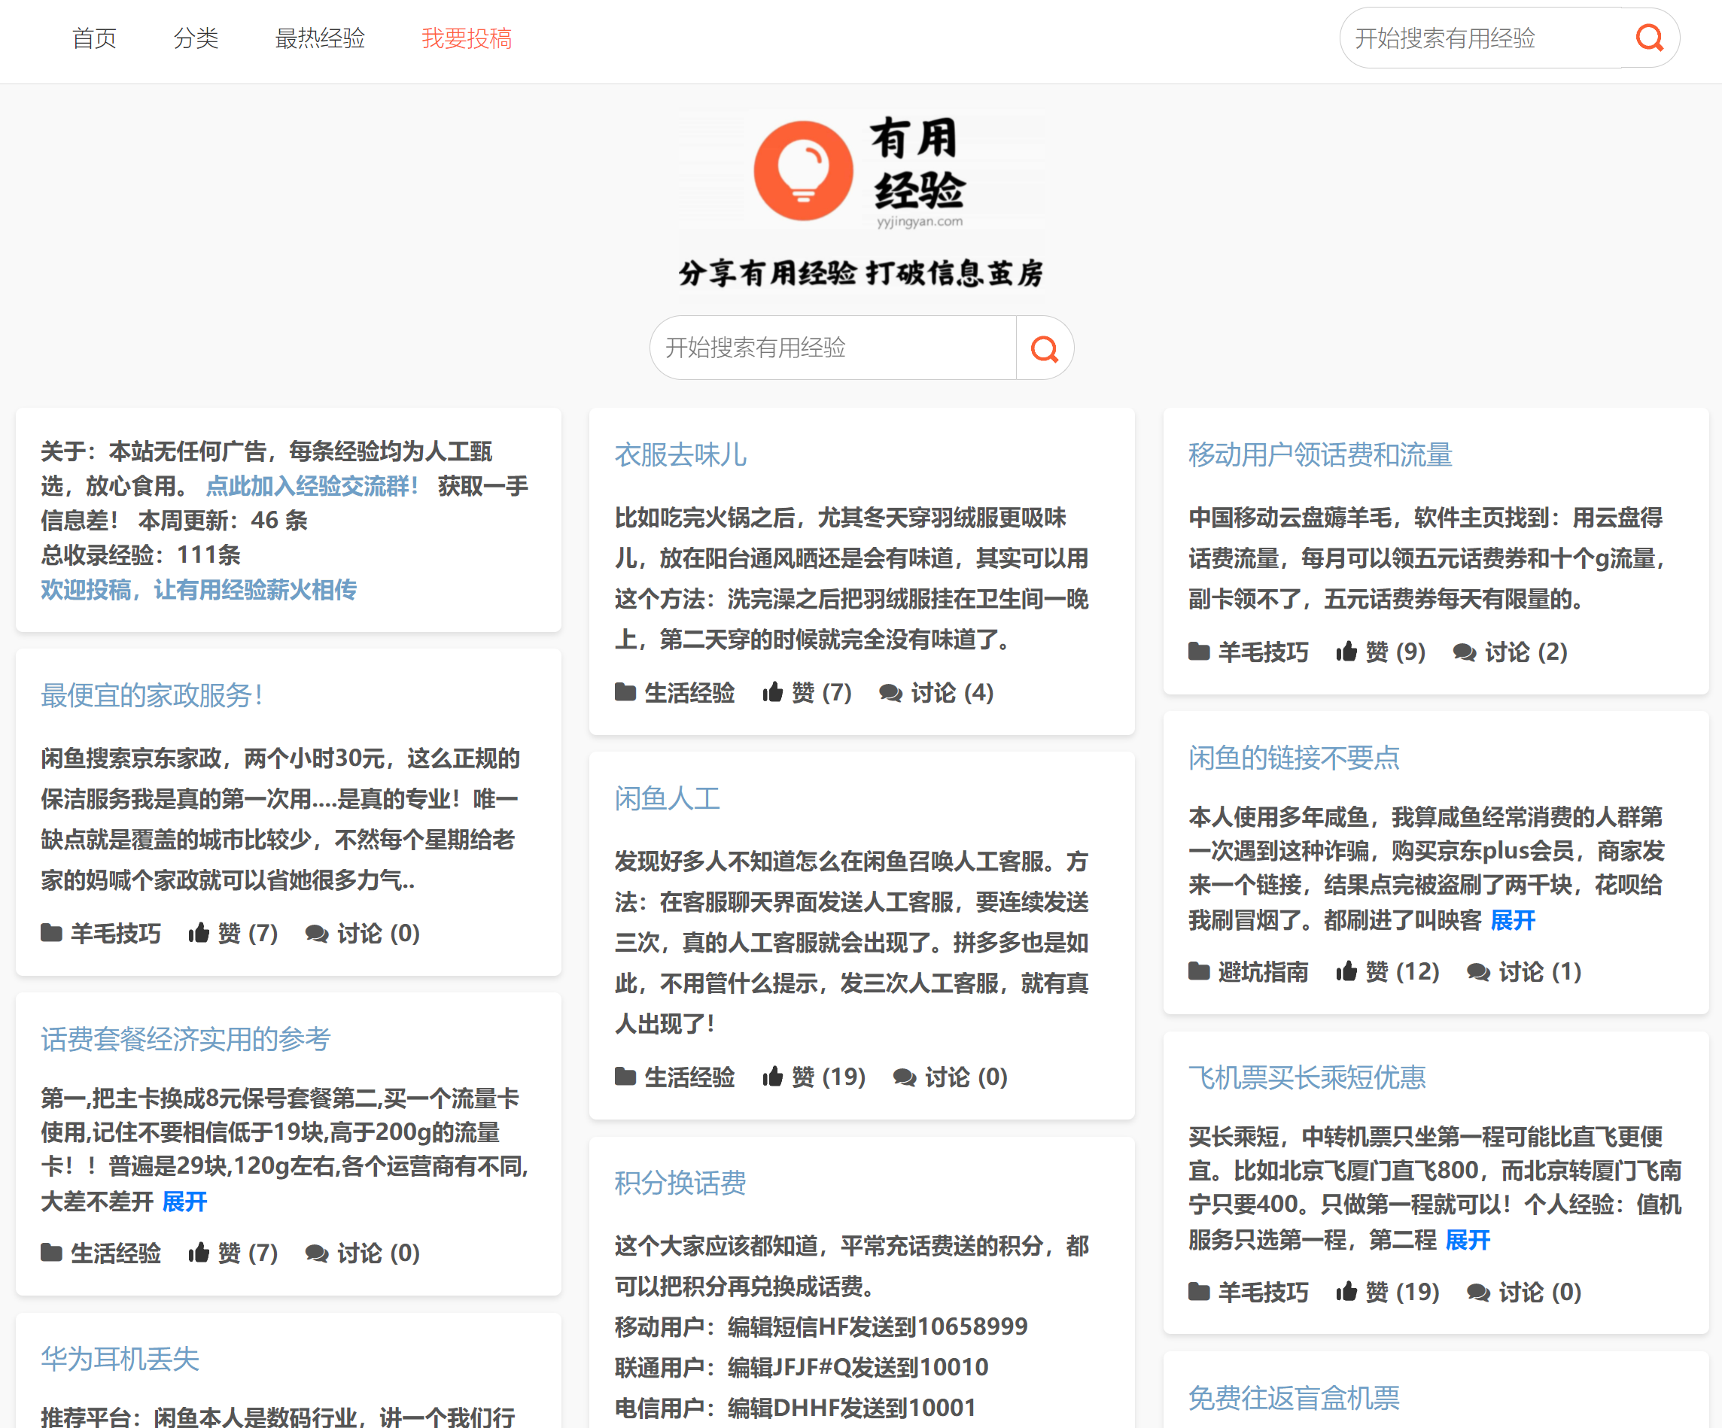Image resolution: width=1722 pixels, height=1428 pixels.
Task: Click the folder icon on the 最便宜的家政服务 card
Action: point(52,933)
